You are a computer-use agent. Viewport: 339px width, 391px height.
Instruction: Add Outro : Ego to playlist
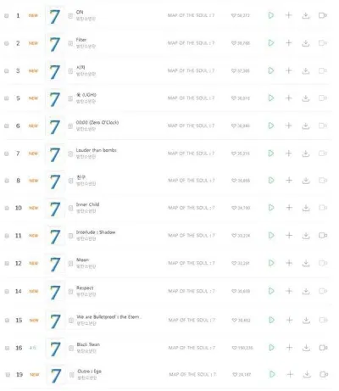click(290, 374)
